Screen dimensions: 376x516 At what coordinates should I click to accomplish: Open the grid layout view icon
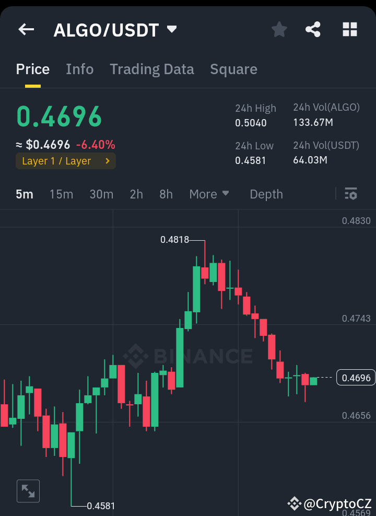point(349,29)
